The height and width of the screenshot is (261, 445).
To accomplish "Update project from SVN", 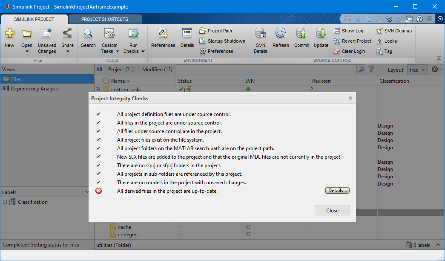I will point(321,38).
